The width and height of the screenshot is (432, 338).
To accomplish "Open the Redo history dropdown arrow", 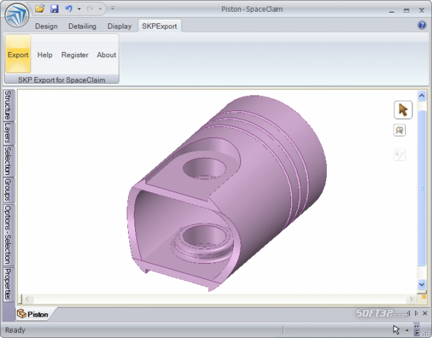I will pos(100,9).
